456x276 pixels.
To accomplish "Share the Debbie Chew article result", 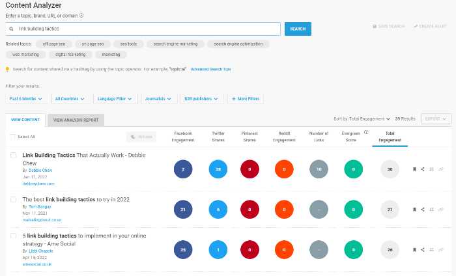I will click(x=423, y=169).
